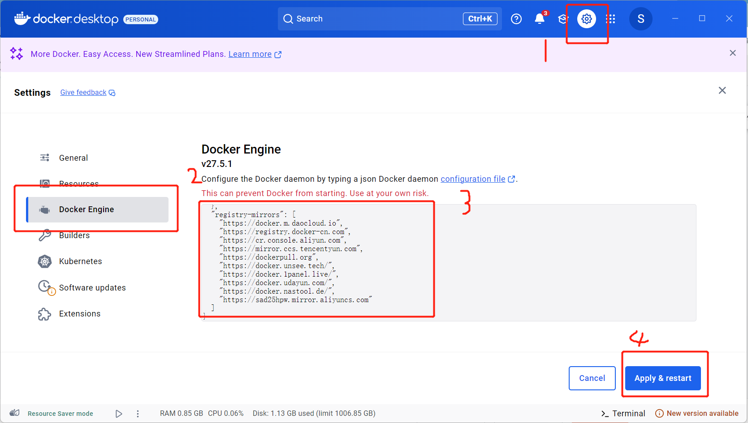
Task: Click the external link icon beside configuration file
Action: tap(511, 179)
